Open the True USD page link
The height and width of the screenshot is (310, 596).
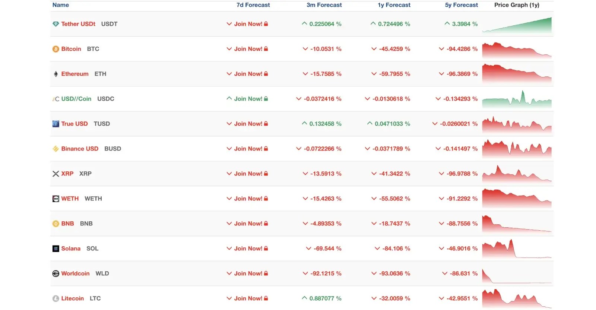tap(74, 124)
